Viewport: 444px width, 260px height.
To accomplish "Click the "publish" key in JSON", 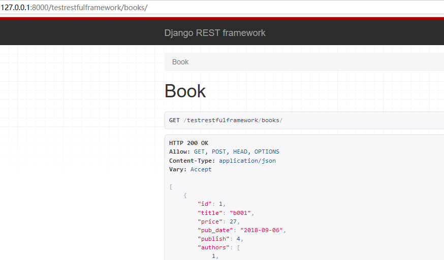I will point(213,239).
